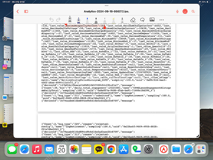The image size is (213, 160).
Task: Select the text pencil tool marked A
Action: [x=122, y=21]
